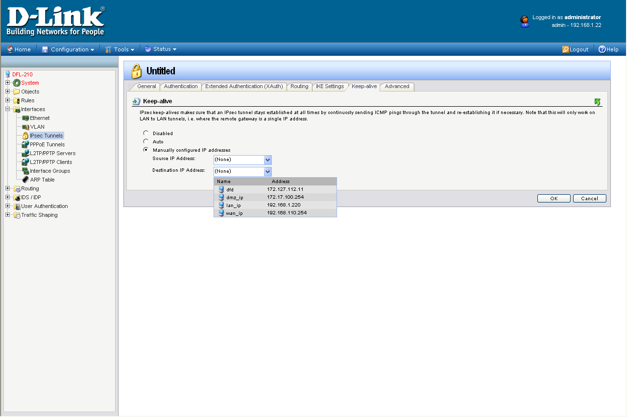This screenshot has width=627, height=417.
Task: Open the IKE Settings tab
Action: pos(330,87)
